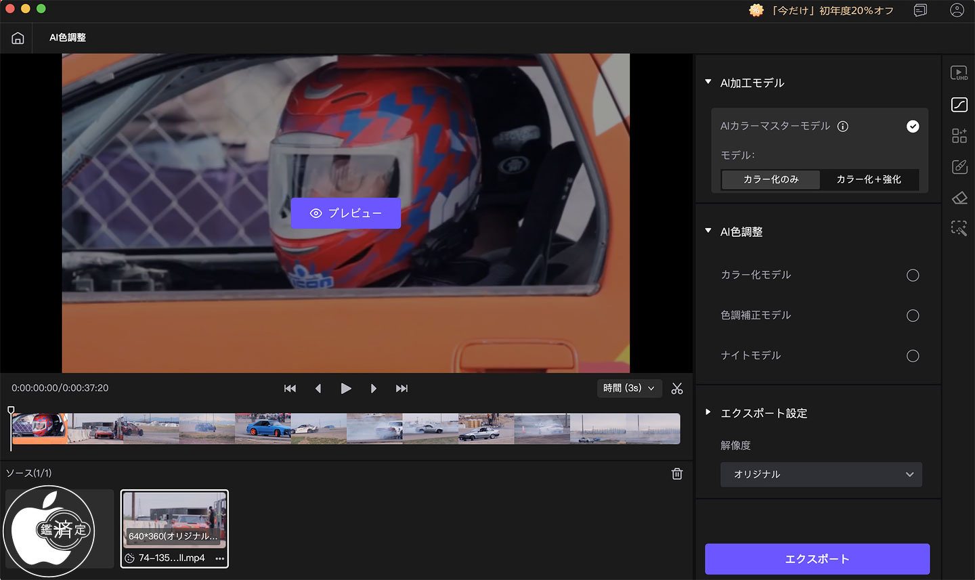The height and width of the screenshot is (580, 975).
Task: Open the 時間 (3s) dropdown
Action: click(629, 388)
